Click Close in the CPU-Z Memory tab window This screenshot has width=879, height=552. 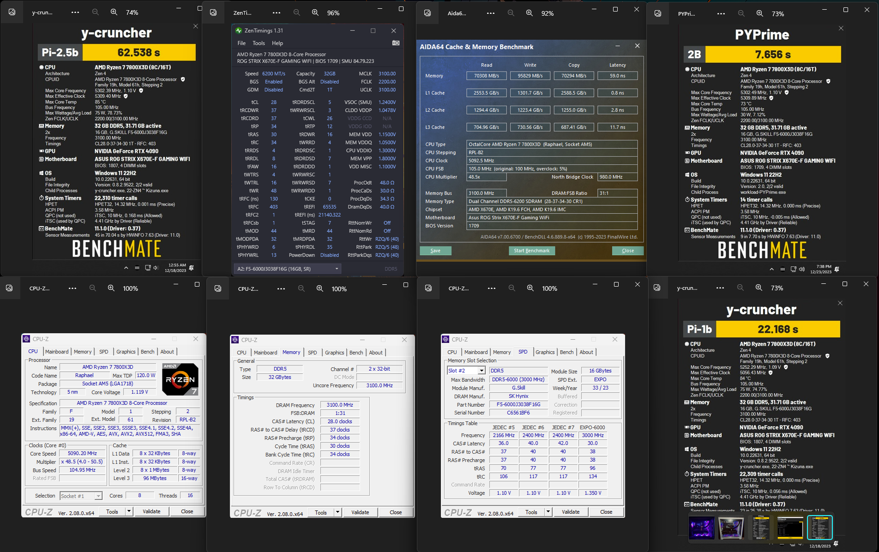[396, 512]
